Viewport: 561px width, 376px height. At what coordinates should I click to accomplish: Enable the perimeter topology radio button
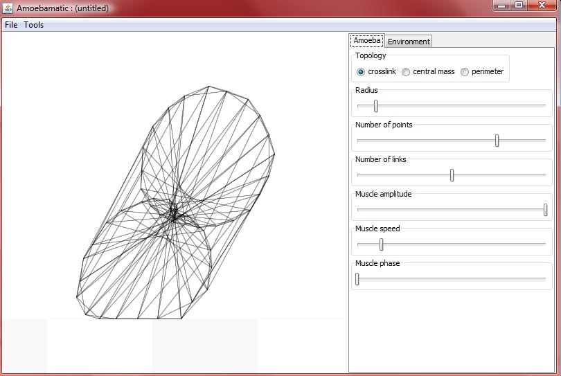(465, 72)
